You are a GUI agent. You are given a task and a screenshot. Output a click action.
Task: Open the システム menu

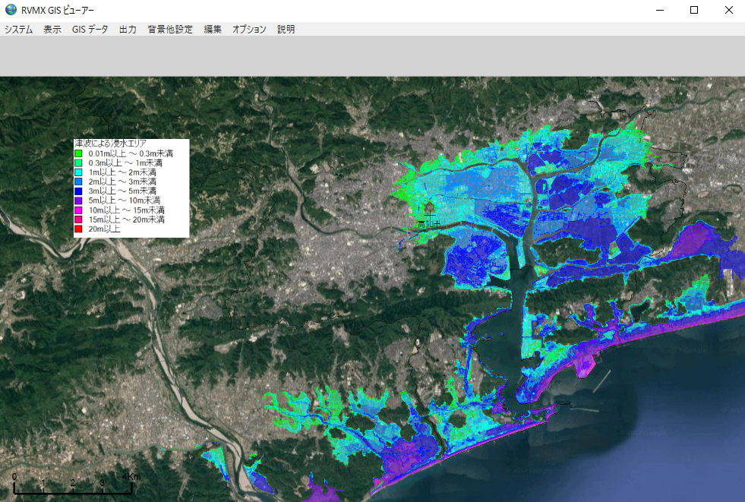(19, 30)
